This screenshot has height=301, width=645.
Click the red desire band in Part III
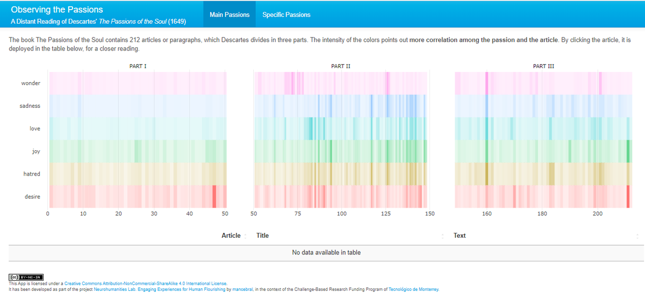tap(543, 196)
